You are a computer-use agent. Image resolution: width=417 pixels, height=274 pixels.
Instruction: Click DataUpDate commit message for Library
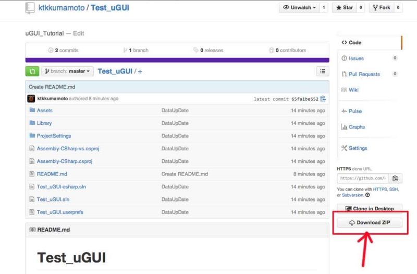(175, 123)
